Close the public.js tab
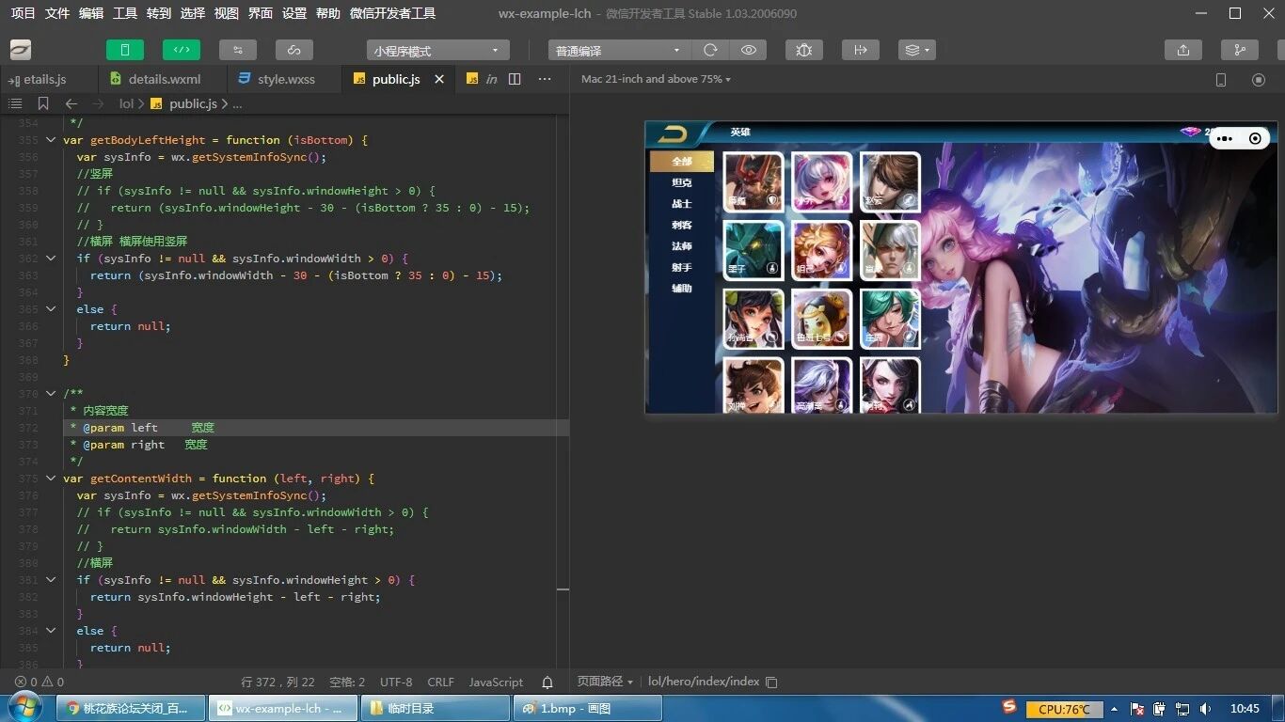Viewport: 1285px width, 722px height. click(x=439, y=79)
